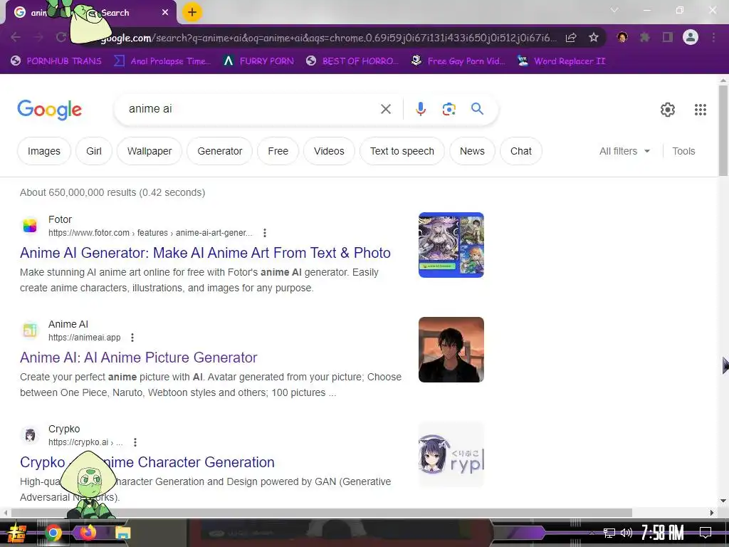Viewport: 729px width, 547px height.
Task: Select the Chat filter chip
Action: tap(520, 151)
